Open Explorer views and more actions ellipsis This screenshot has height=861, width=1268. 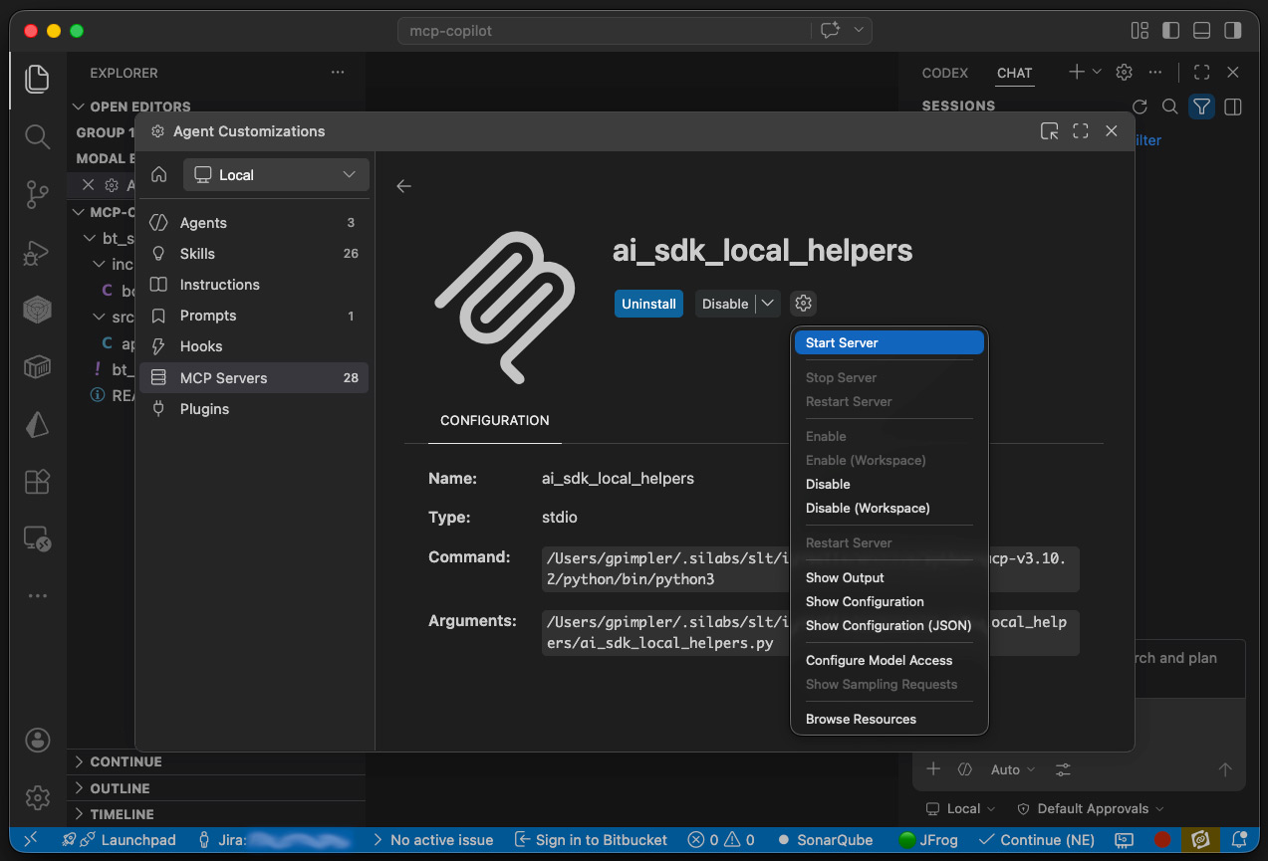pyautogui.click(x=339, y=73)
